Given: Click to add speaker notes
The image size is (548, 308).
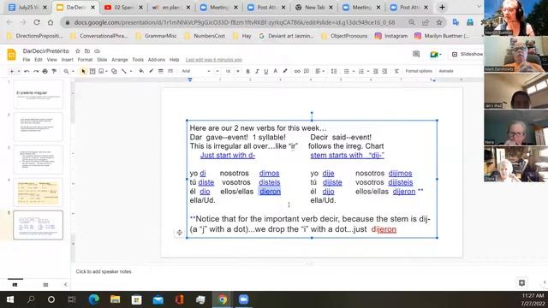Looking at the screenshot, I should pyautogui.click(x=104, y=271).
